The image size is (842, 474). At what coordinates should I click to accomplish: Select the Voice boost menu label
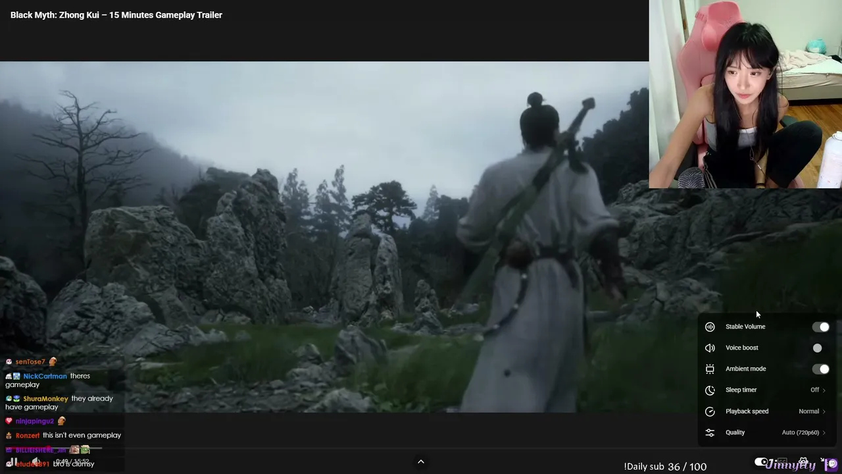742,348
